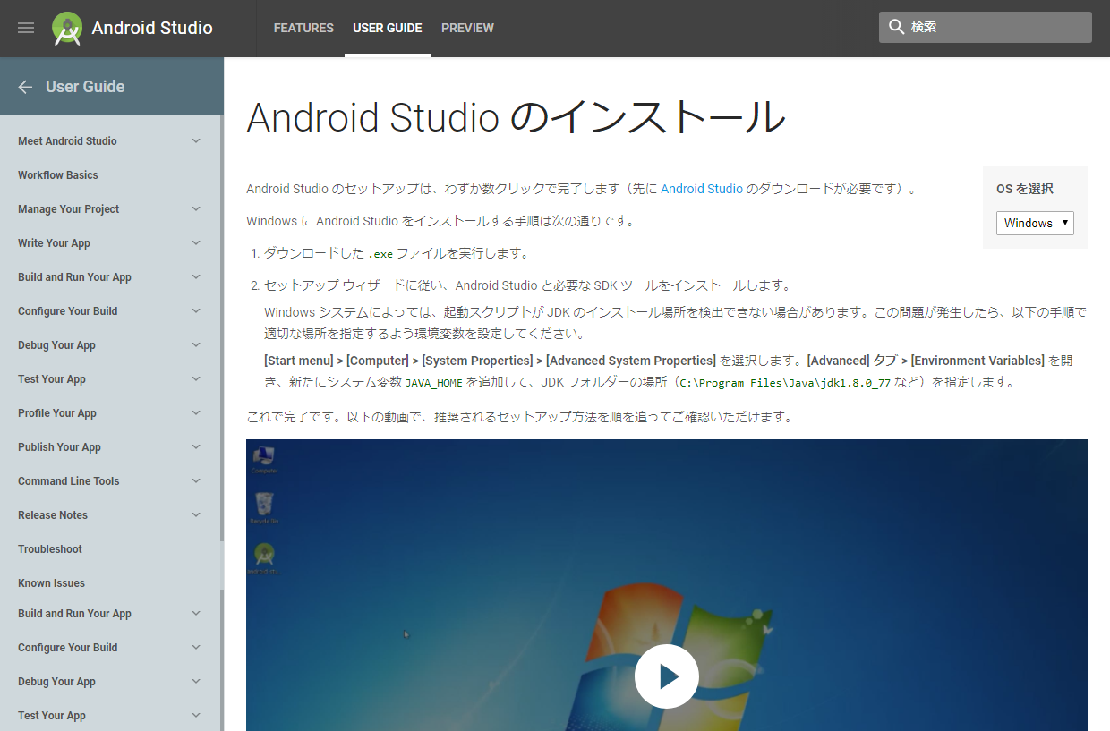The width and height of the screenshot is (1110, 731).
Task: Click the Android Studio logo icon
Action: [67, 29]
